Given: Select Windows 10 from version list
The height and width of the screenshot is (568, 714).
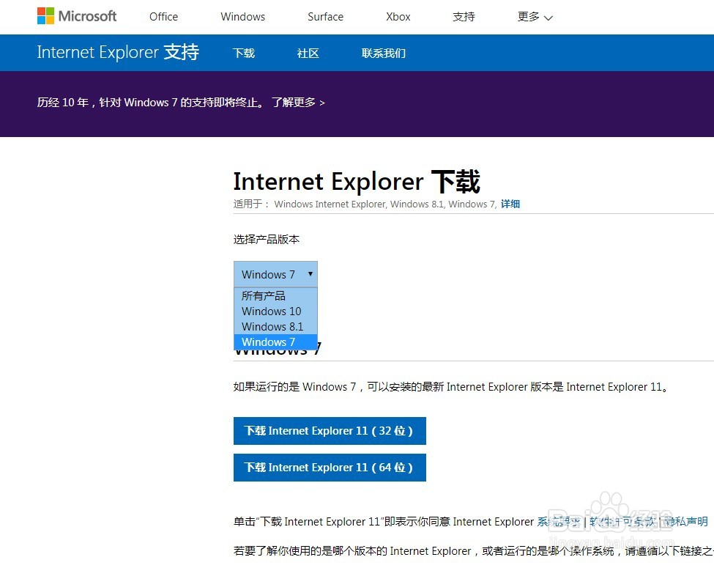Looking at the screenshot, I should [x=275, y=311].
